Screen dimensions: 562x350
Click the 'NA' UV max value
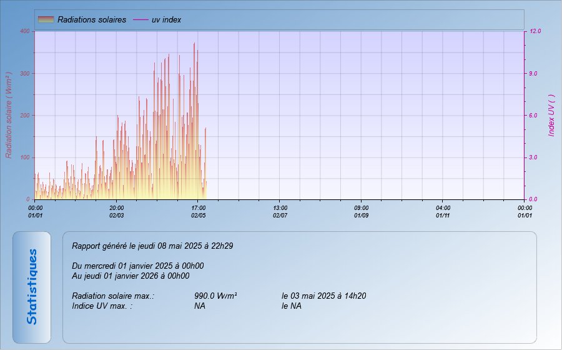(x=200, y=306)
